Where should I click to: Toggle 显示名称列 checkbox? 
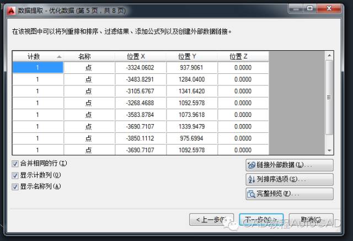15,187
